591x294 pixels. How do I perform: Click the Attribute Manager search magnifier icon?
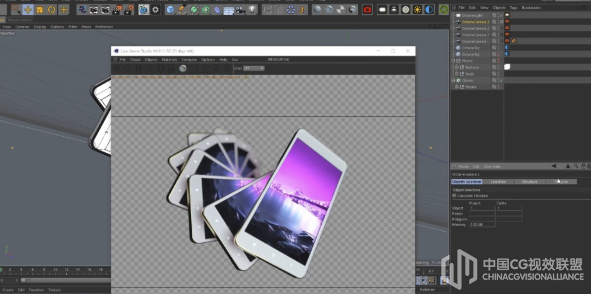(x=576, y=166)
